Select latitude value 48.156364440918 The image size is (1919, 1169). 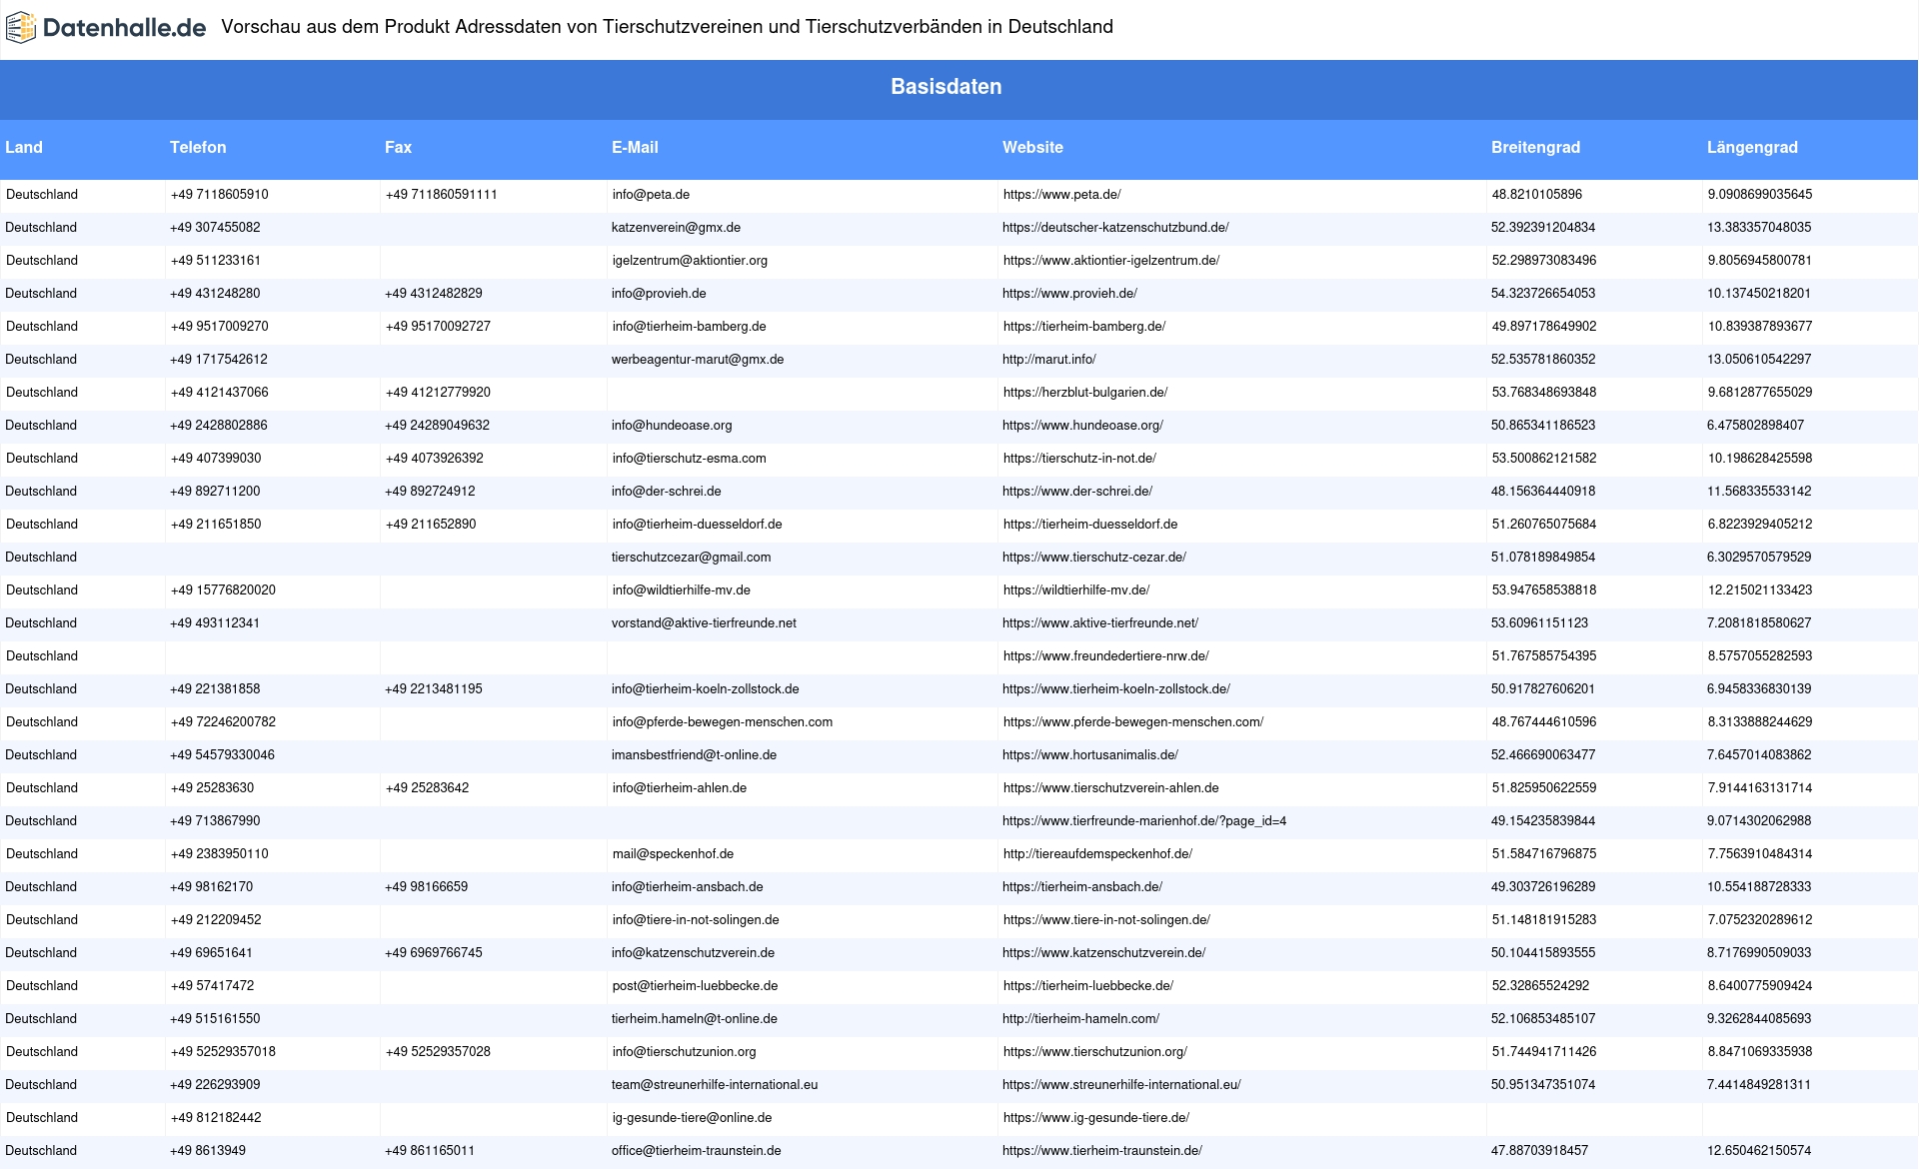click(x=1543, y=492)
